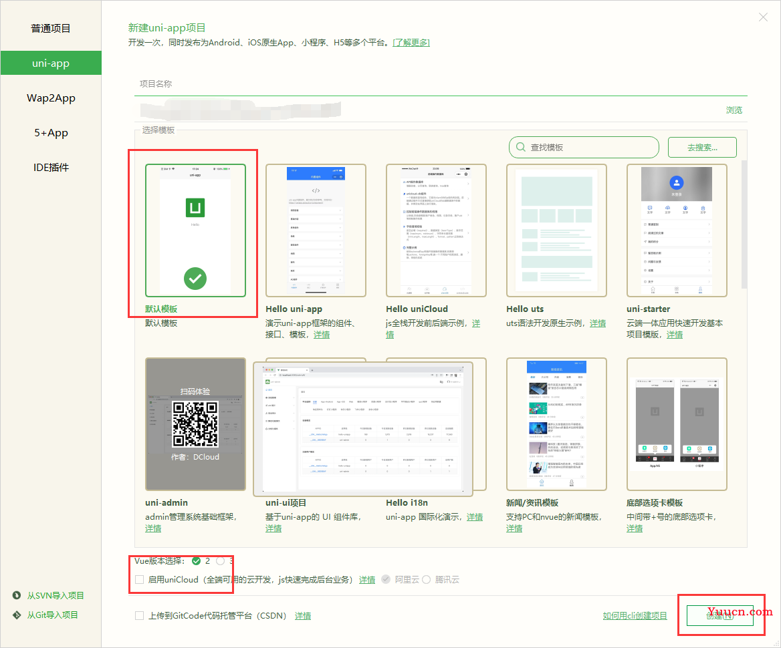Open 详情 link under uni-admin
The height and width of the screenshot is (648, 781).
153,528
